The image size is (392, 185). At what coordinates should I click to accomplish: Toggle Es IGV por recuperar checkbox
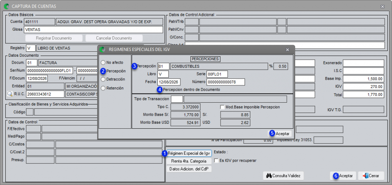217,160
